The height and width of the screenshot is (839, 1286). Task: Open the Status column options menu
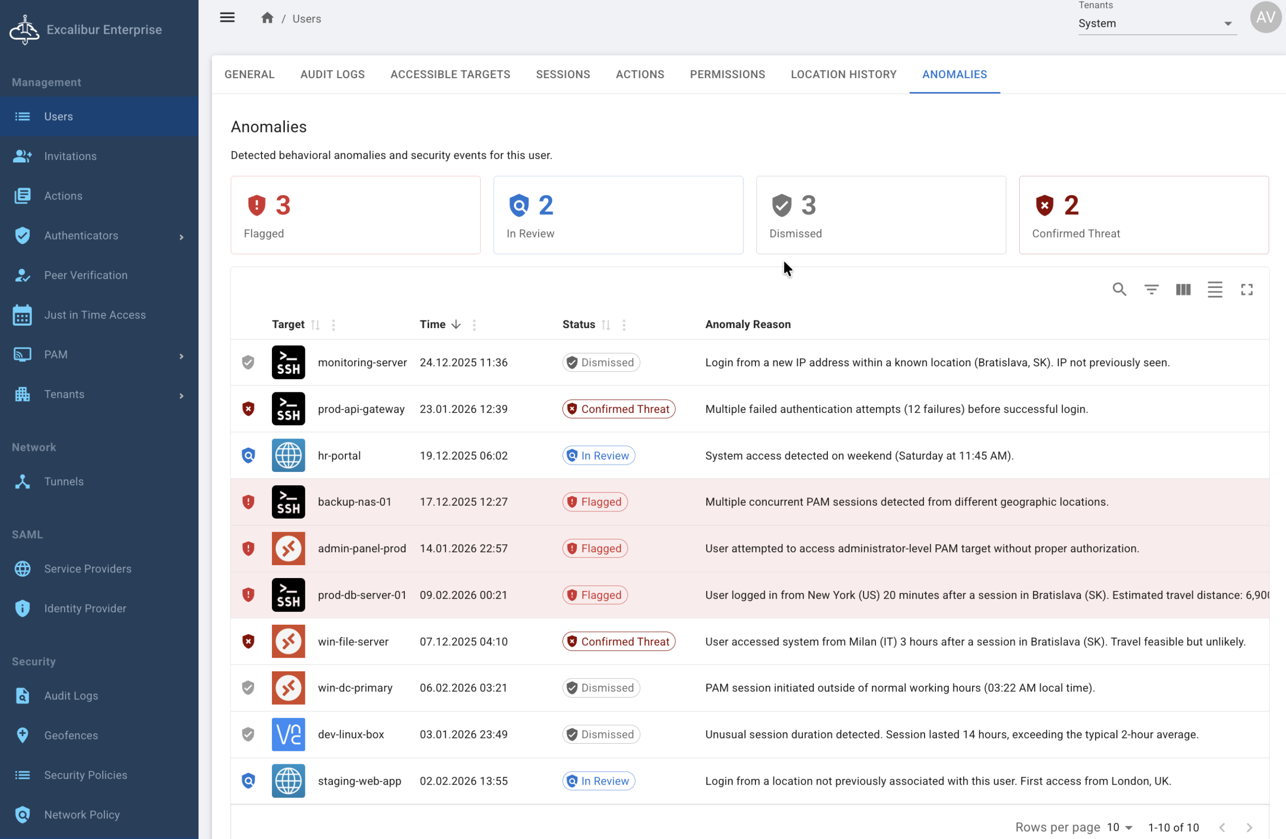point(624,325)
